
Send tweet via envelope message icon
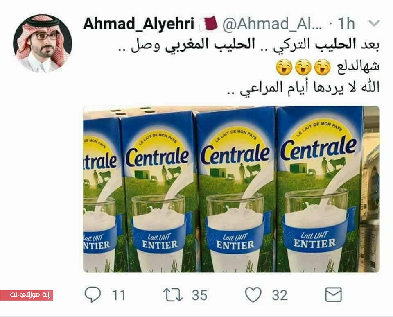[333, 295]
